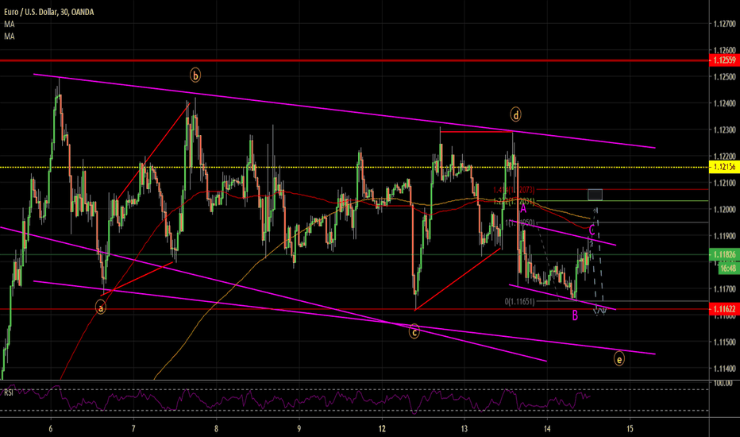Select the magenta wave label A
This screenshot has height=437, width=740.
(x=523, y=209)
